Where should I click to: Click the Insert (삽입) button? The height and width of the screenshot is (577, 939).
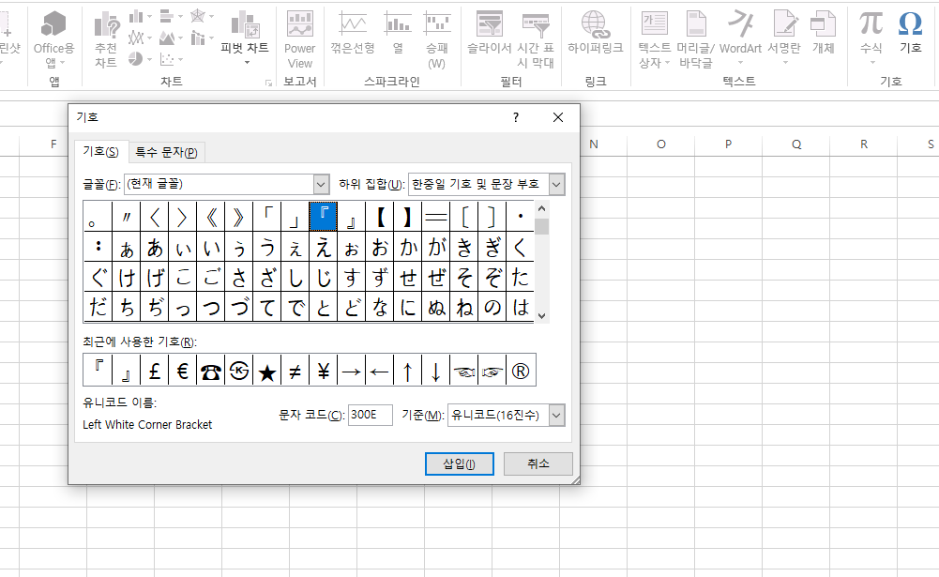460,463
